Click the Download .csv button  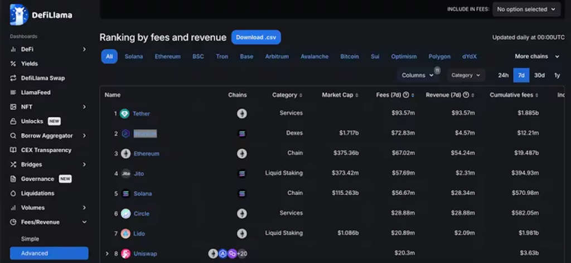[x=256, y=37]
